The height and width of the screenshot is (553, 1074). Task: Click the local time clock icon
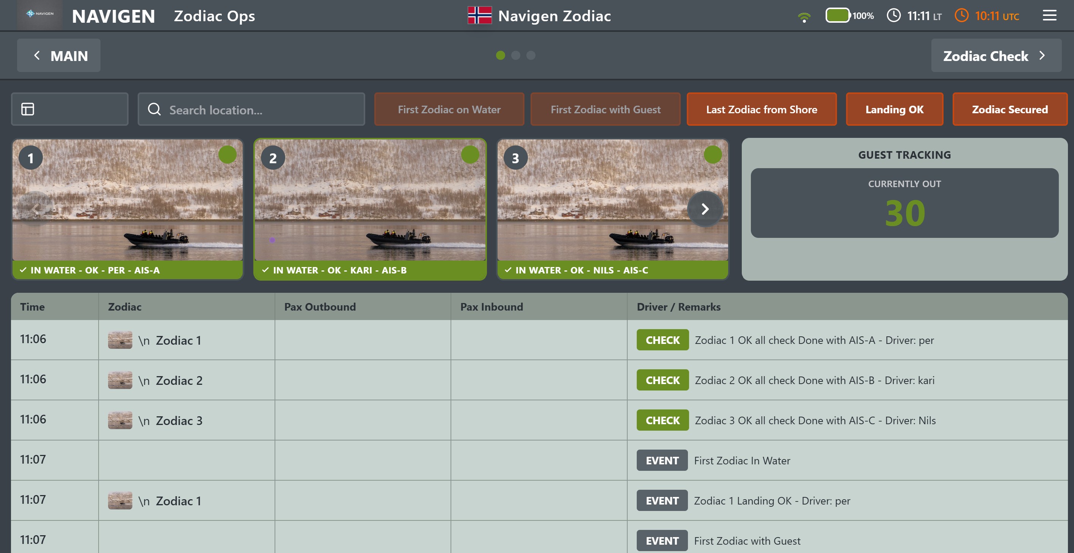(893, 16)
